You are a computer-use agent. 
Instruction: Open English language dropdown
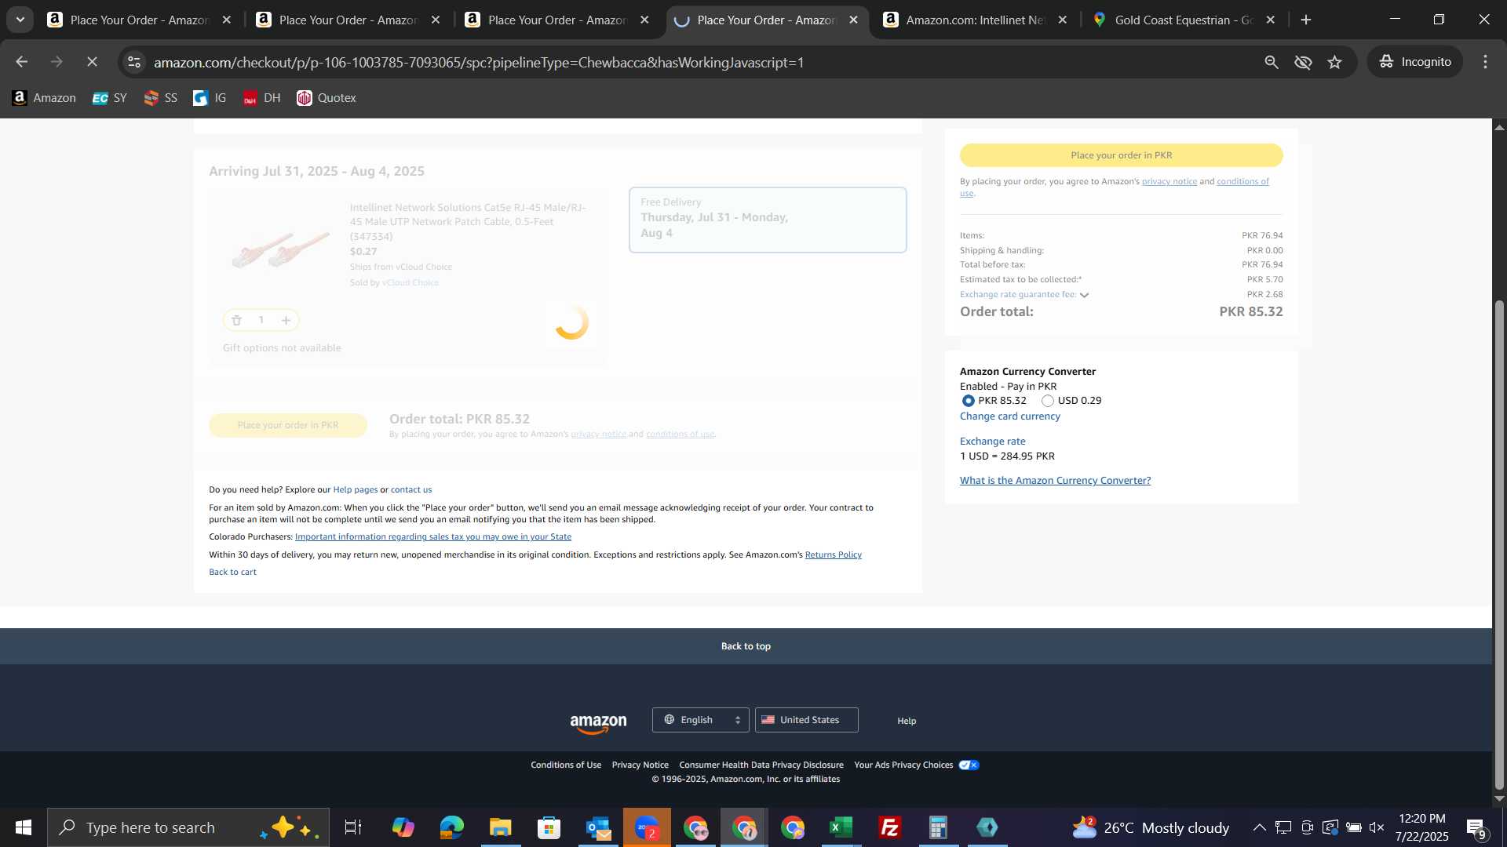(700, 720)
